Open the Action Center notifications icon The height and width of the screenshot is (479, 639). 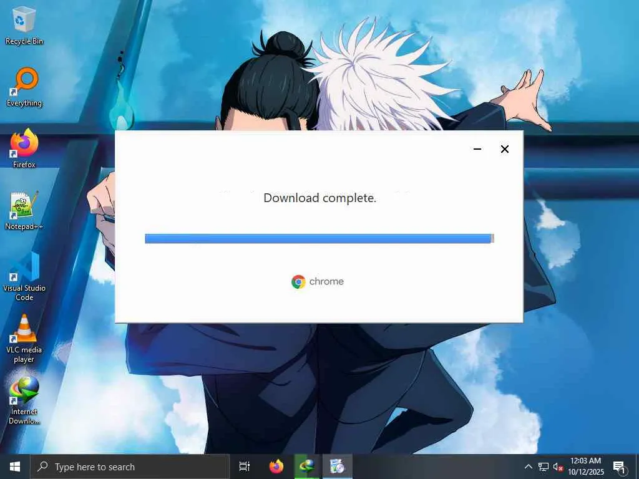(619, 467)
